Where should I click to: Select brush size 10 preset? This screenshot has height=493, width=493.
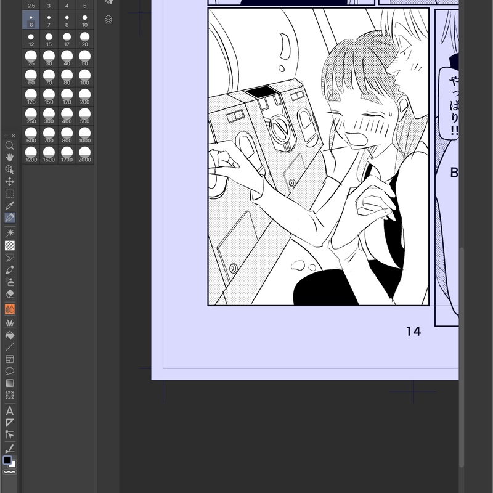pos(84,20)
